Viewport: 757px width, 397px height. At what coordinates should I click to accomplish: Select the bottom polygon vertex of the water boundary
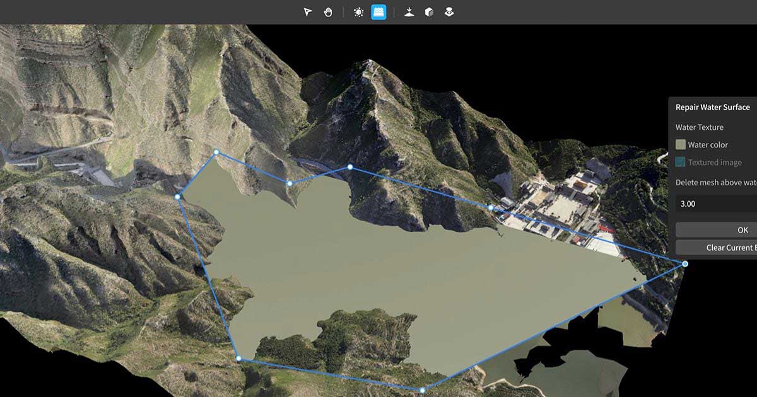(421, 390)
